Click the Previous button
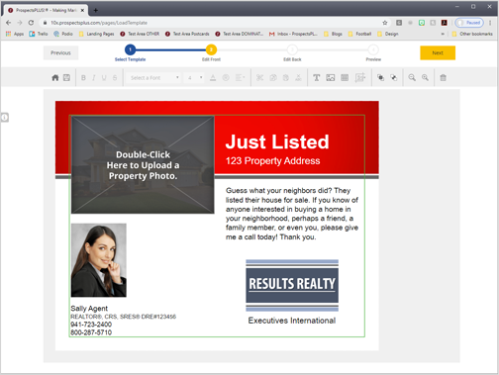Screen dimensions: 499x375 tap(60, 52)
